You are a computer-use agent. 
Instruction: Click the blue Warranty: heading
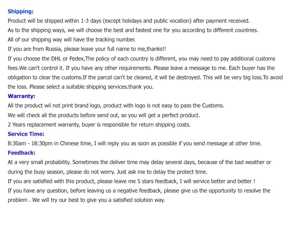tap(21, 96)
